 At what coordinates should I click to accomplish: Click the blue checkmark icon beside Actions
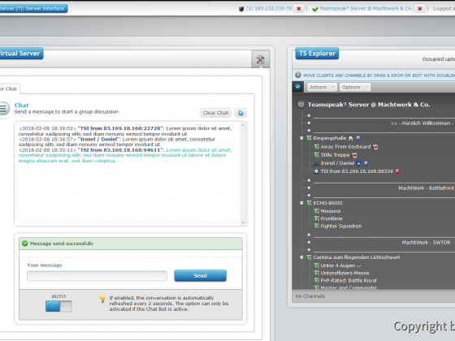click(297, 87)
